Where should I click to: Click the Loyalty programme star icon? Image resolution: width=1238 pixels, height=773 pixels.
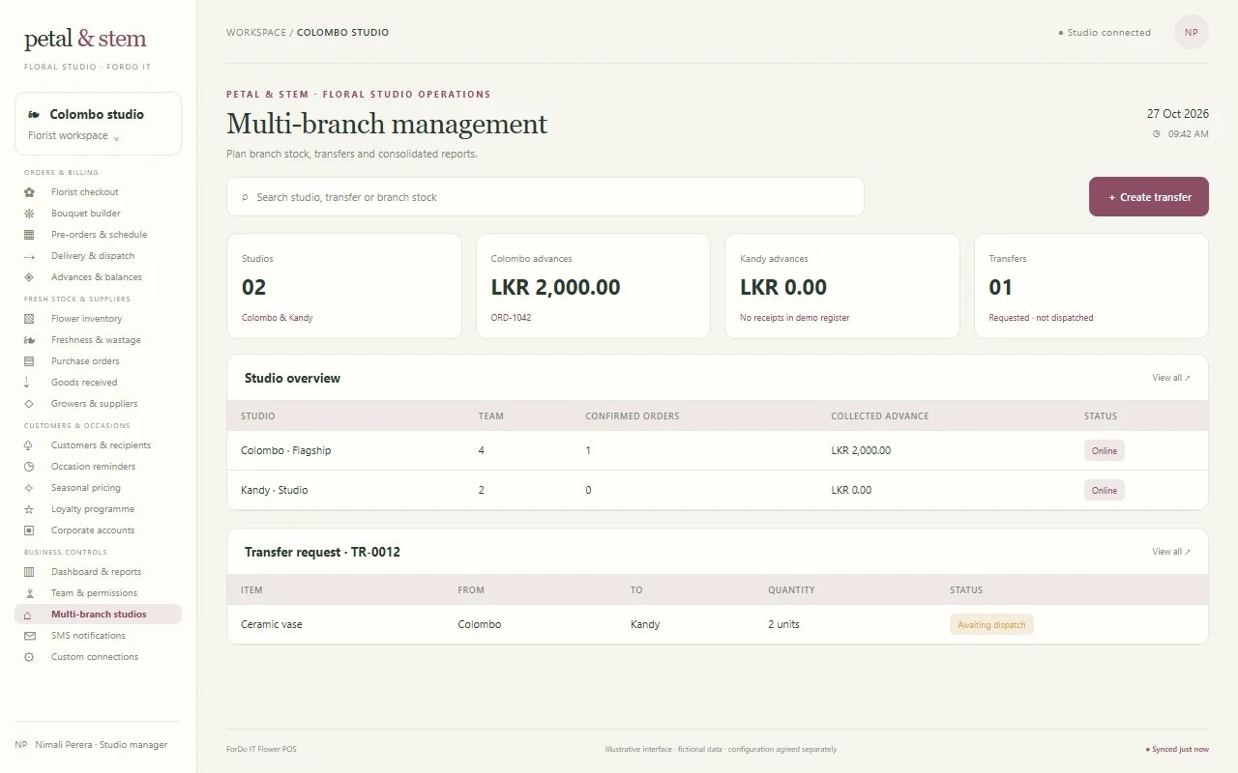tap(29, 509)
